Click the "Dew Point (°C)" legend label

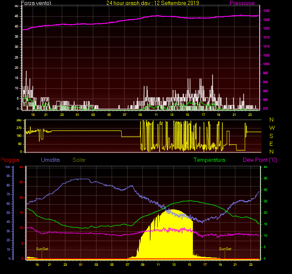tap(260, 160)
